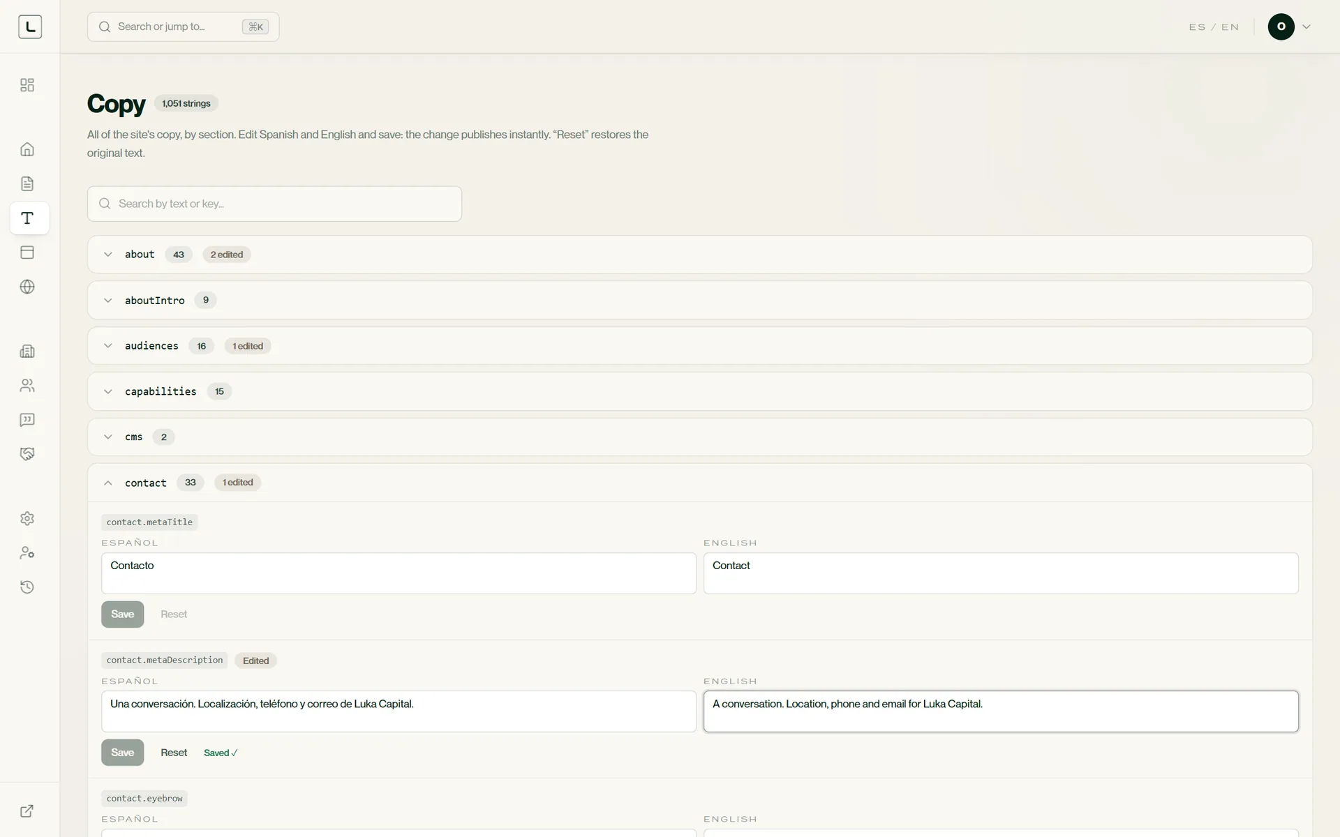
Task: Edit the English metaDescription text field
Action: coord(1001,711)
